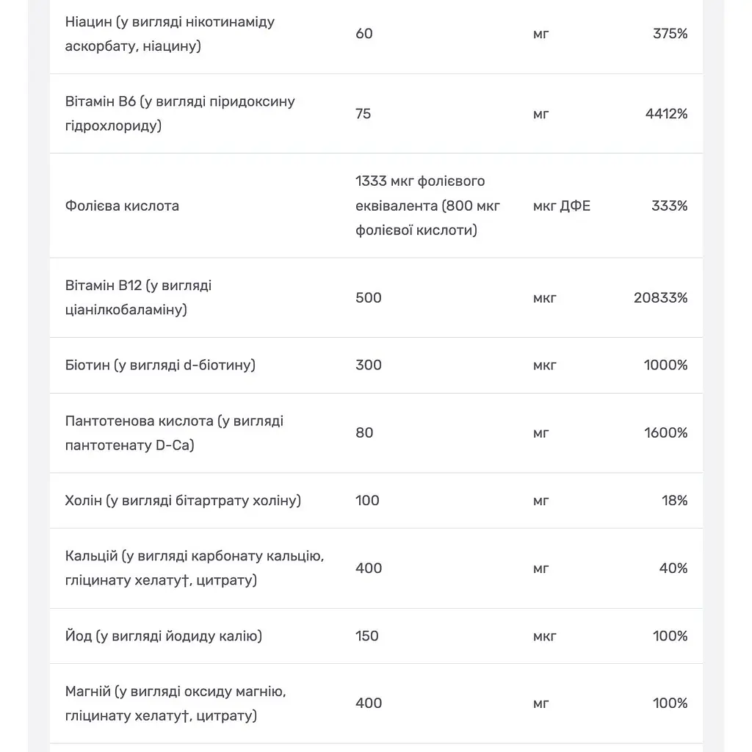Click the мкг ДФЕ unit cell

(562, 206)
